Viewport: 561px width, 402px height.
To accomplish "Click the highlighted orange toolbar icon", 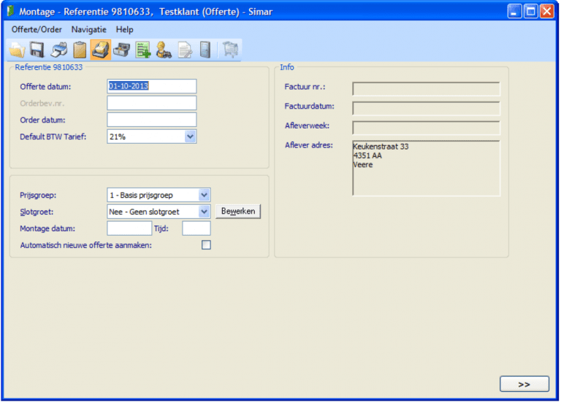I will (x=101, y=50).
